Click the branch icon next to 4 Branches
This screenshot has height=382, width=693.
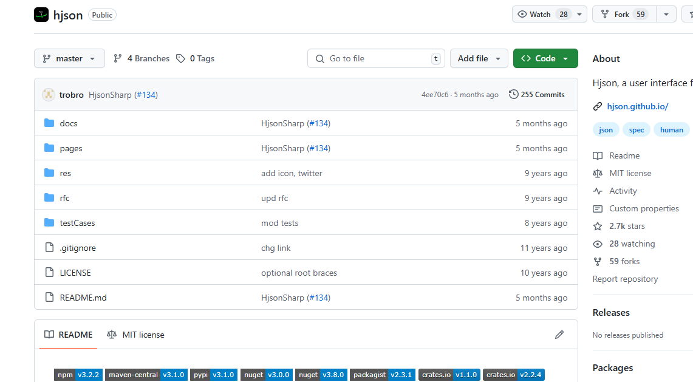(x=118, y=58)
